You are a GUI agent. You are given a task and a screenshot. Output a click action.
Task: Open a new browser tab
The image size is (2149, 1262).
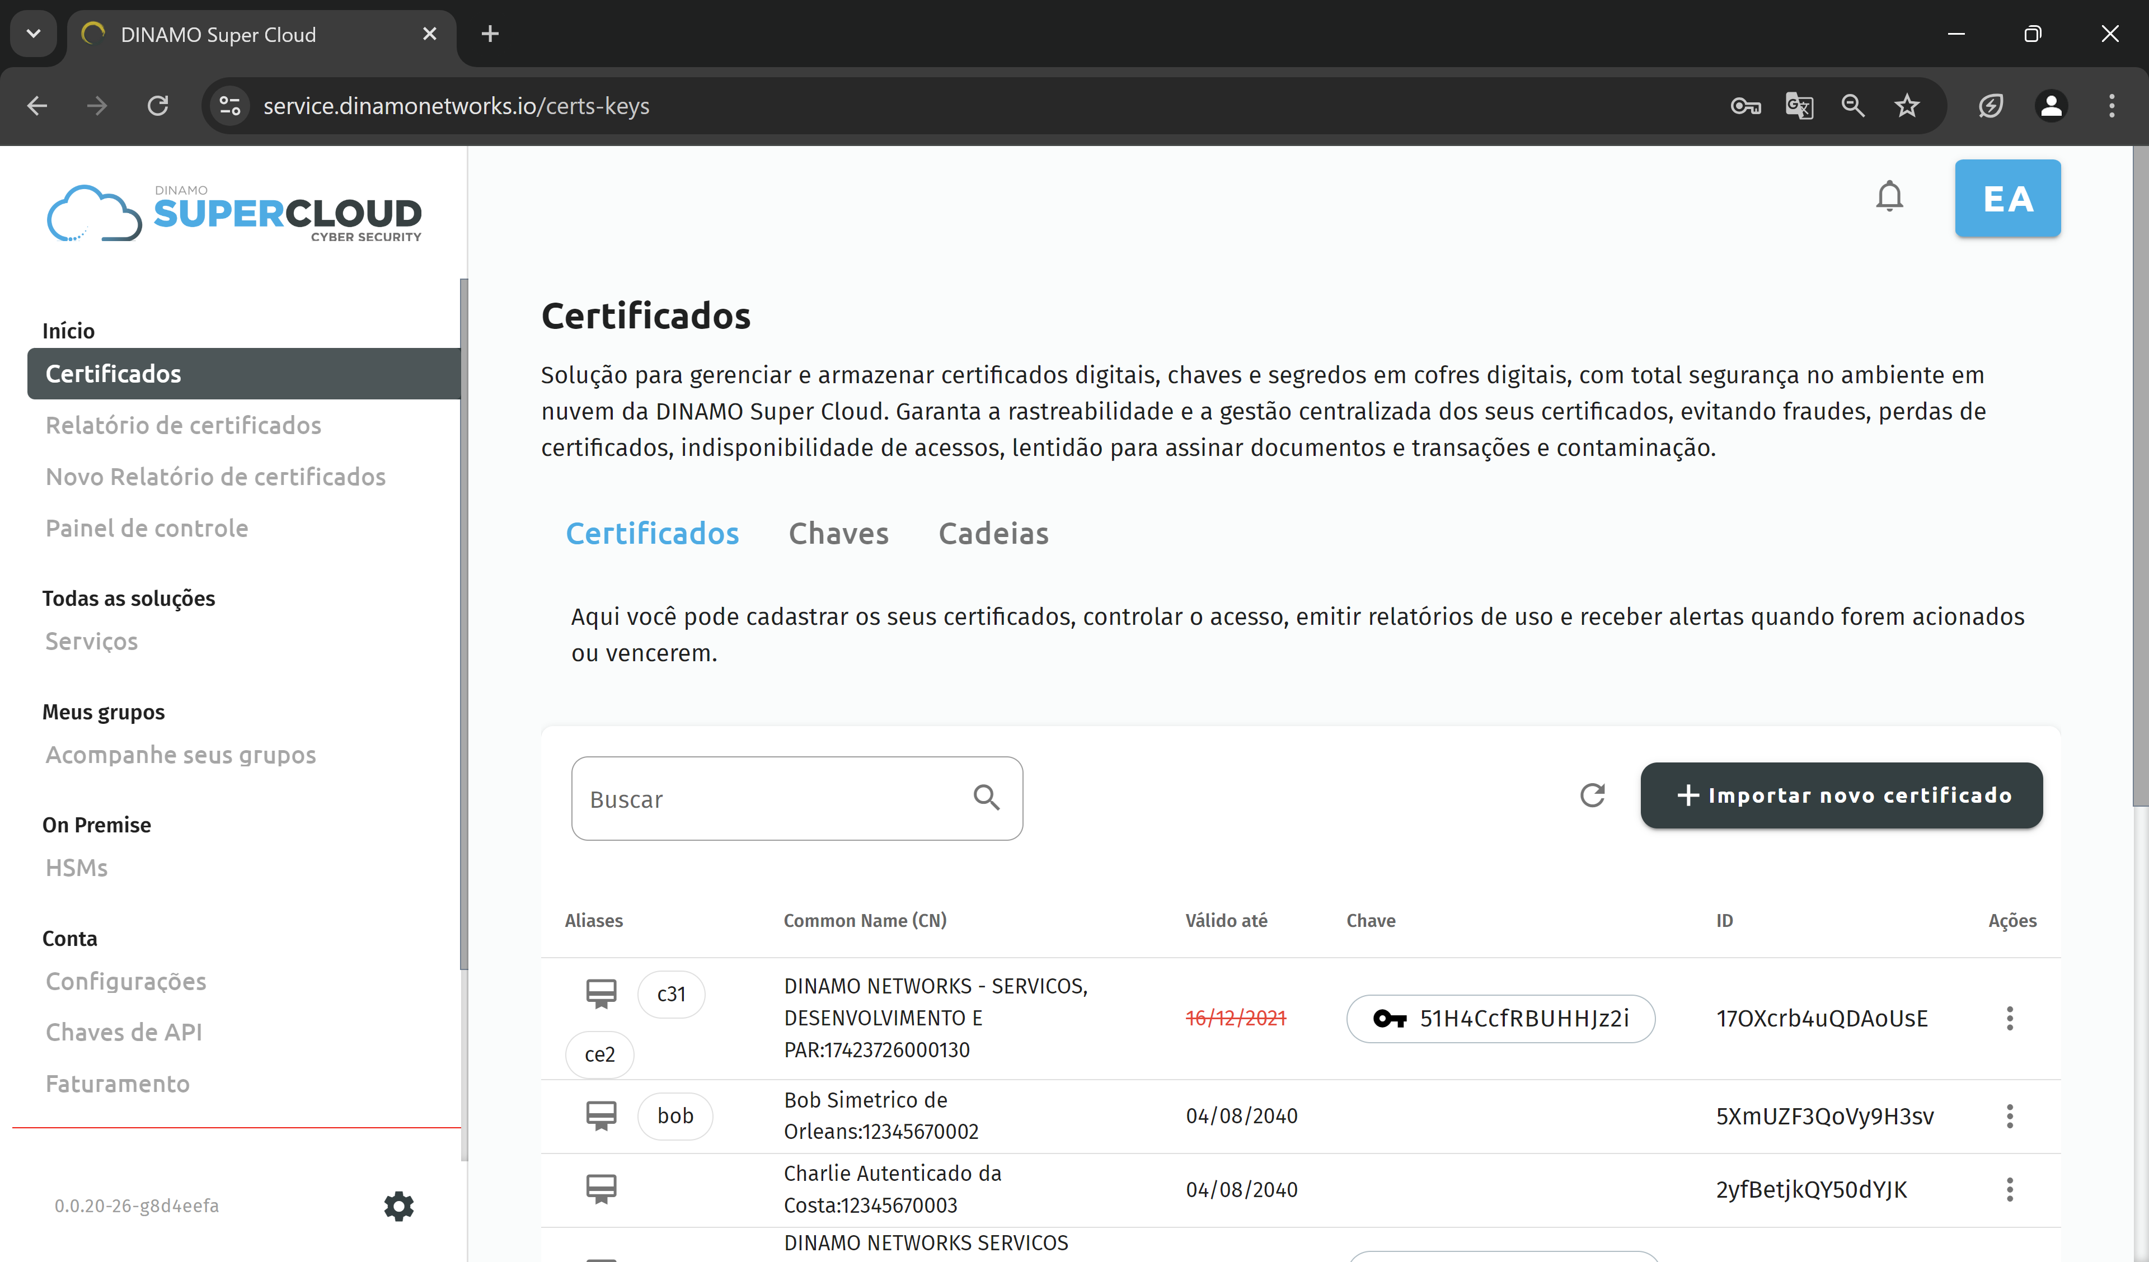(x=490, y=34)
